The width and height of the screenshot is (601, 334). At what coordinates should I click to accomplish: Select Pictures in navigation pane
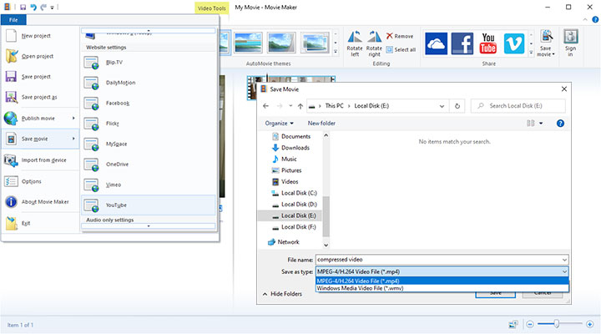click(286, 170)
